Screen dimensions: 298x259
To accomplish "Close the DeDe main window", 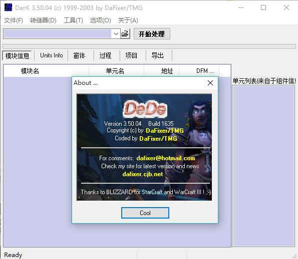I will (286, 7).
